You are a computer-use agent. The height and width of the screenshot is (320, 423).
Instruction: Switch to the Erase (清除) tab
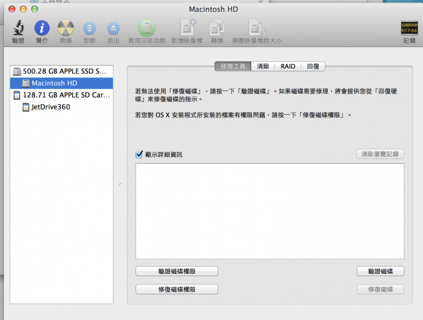[263, 66]
